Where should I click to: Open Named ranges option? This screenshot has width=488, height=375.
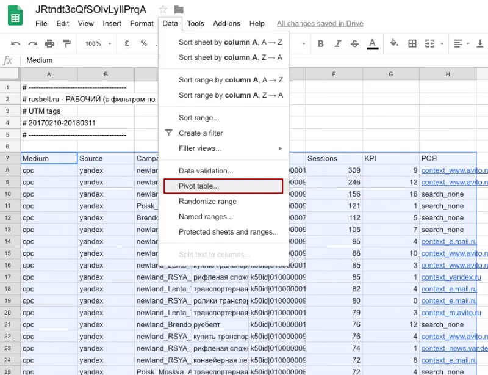click(x=223, y=217)
